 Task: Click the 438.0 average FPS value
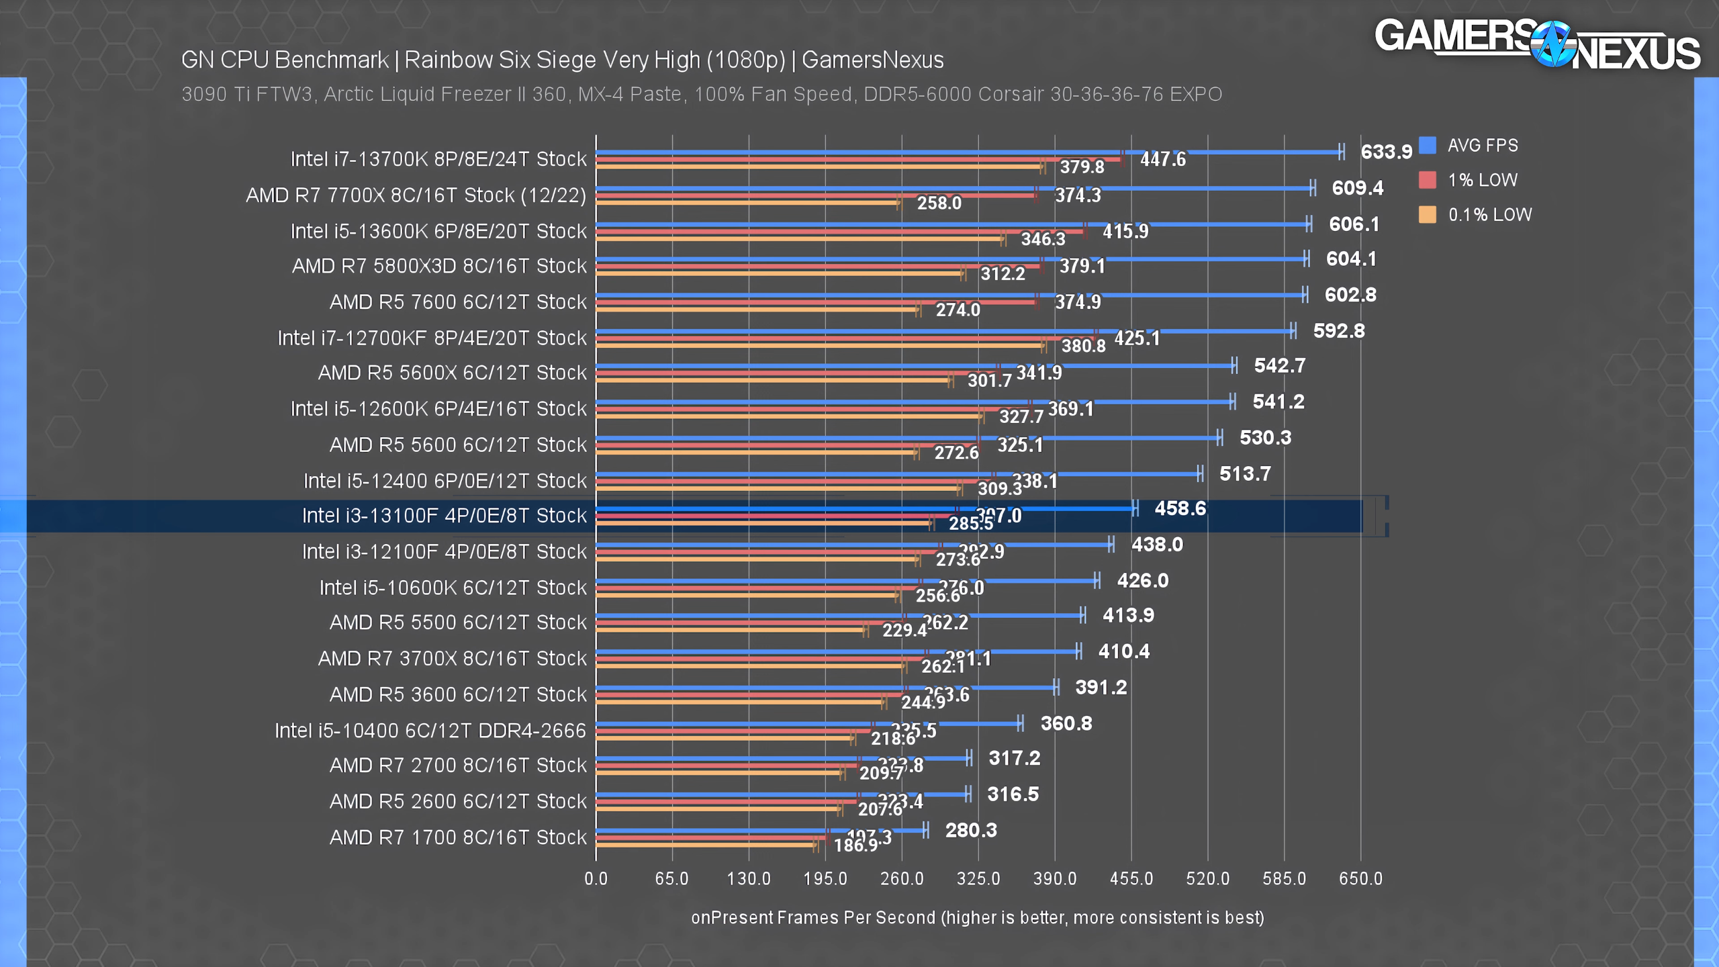(x=1157, y=545)
